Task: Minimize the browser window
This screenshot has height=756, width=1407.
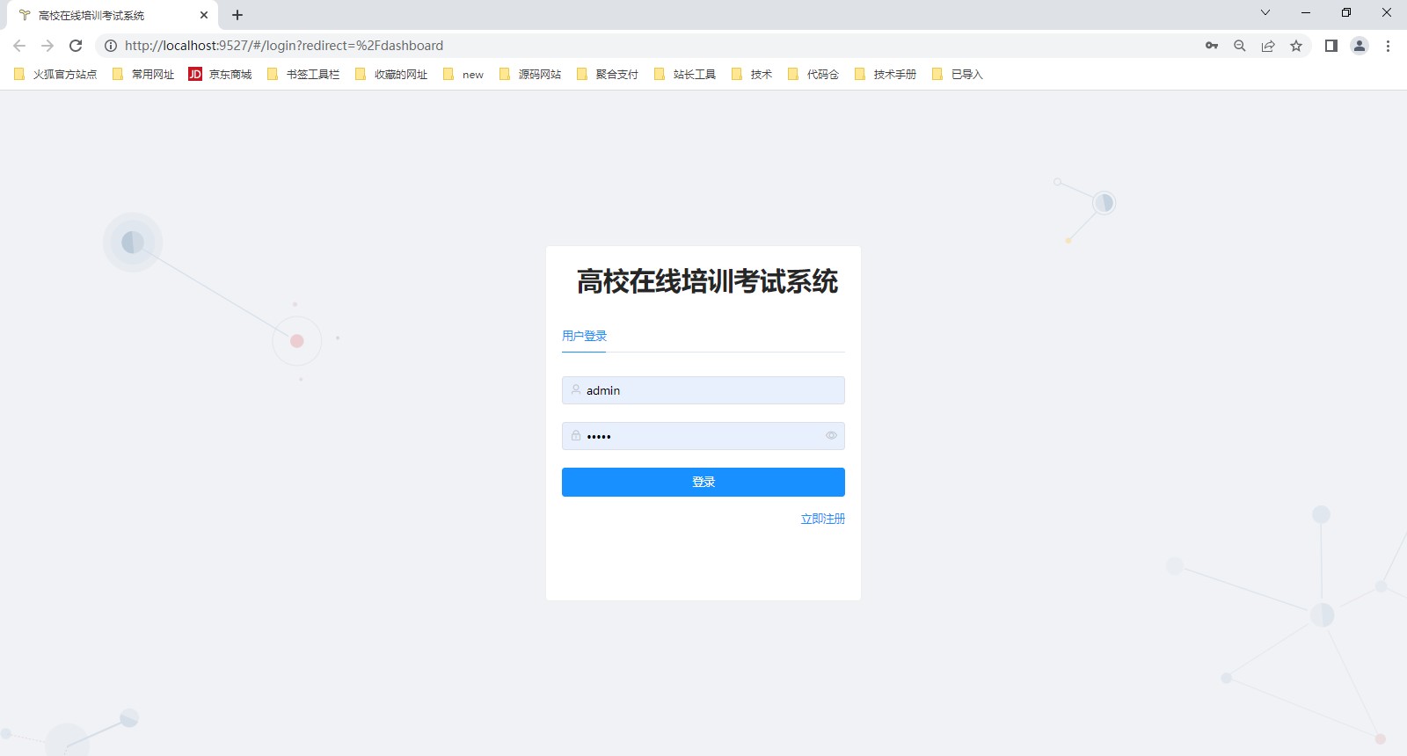Action: [1306, 12]
